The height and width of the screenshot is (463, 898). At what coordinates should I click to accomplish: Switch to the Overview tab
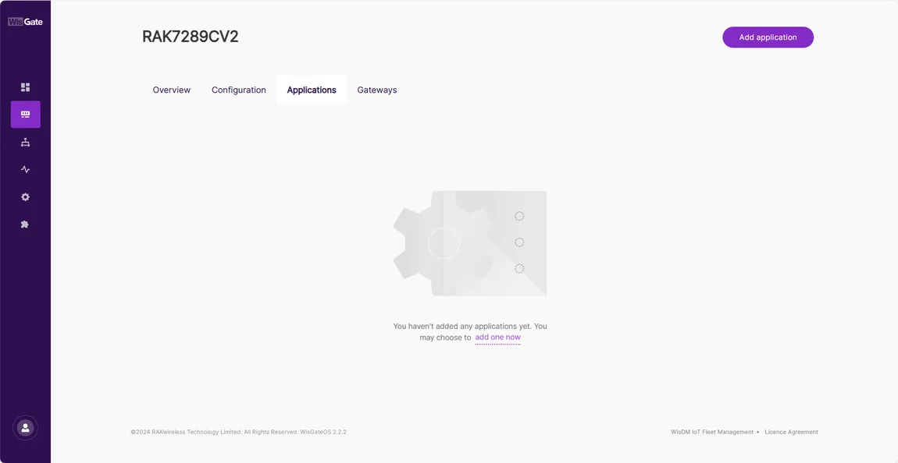pos(171,90)
